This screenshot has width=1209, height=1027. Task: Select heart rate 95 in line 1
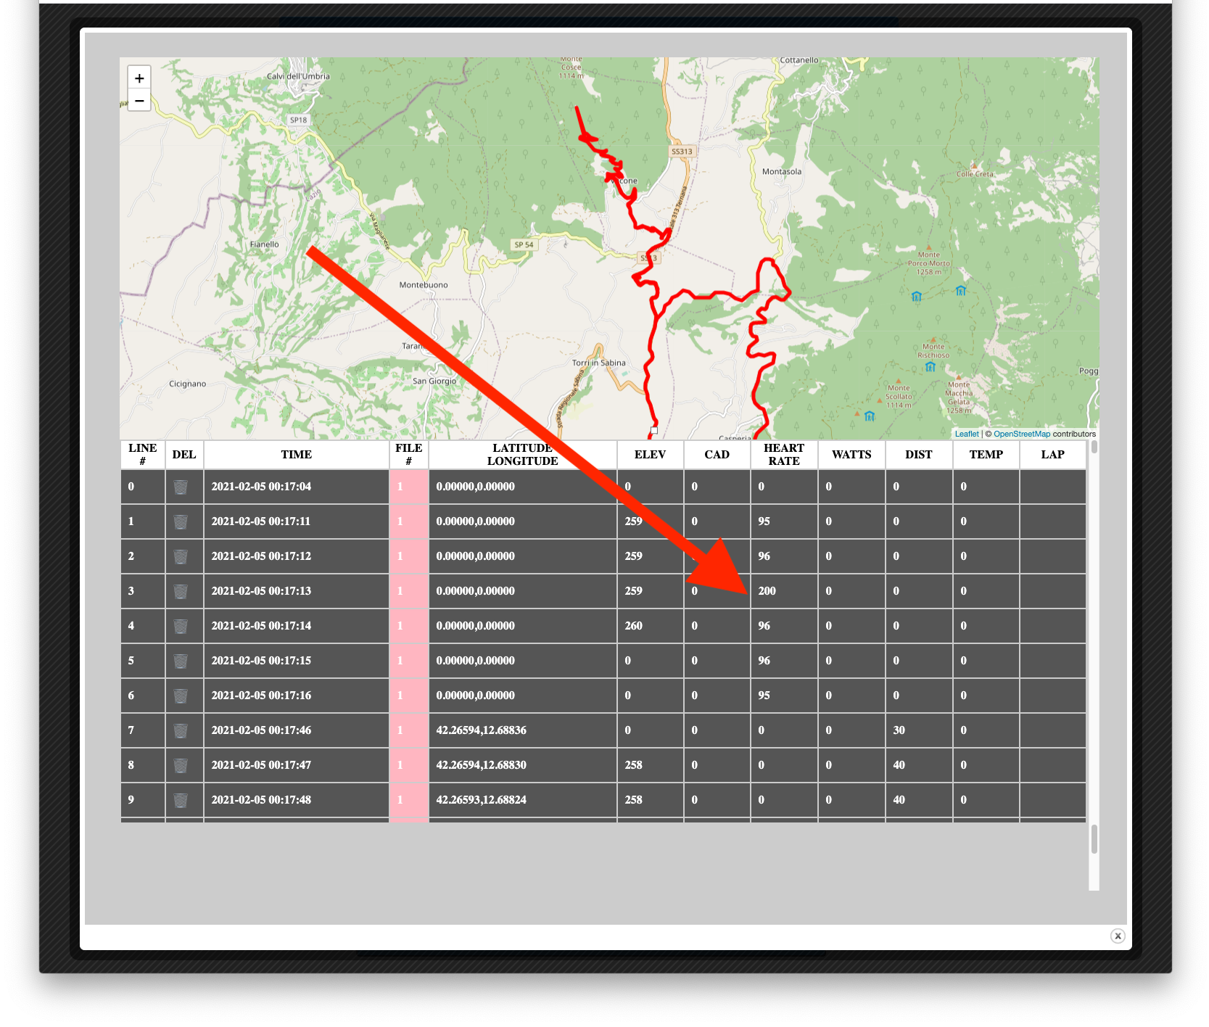click(764, 521)
